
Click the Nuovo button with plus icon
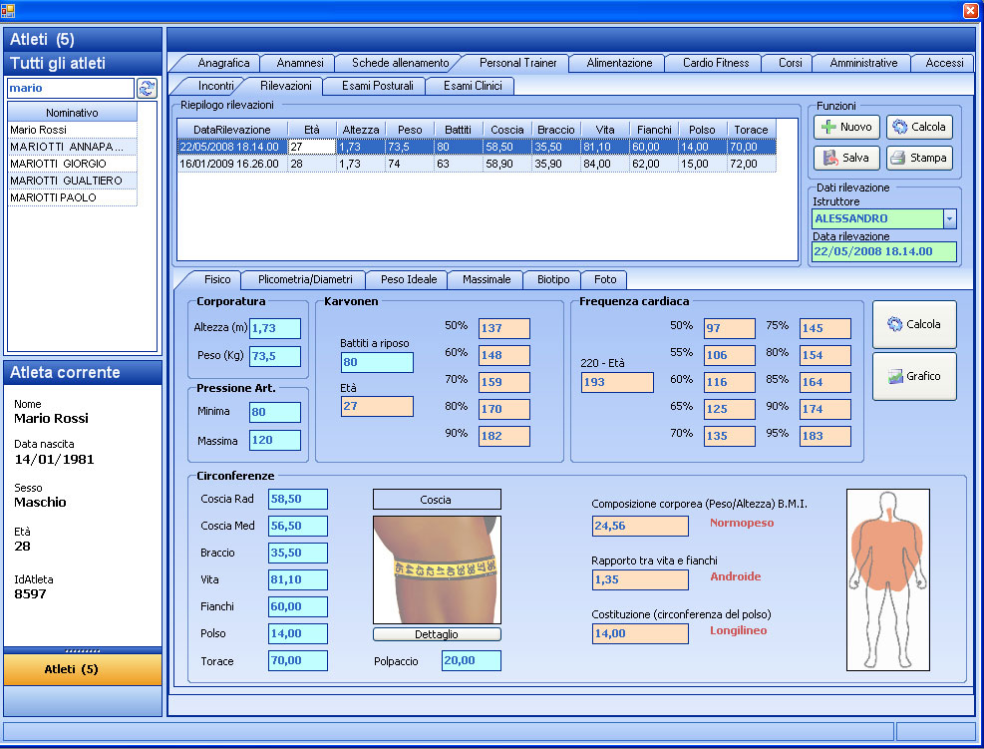click(845, 127)
